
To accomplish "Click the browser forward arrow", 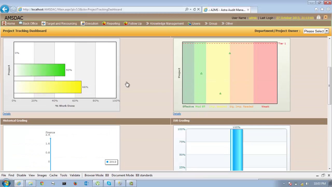I will 13,10.
